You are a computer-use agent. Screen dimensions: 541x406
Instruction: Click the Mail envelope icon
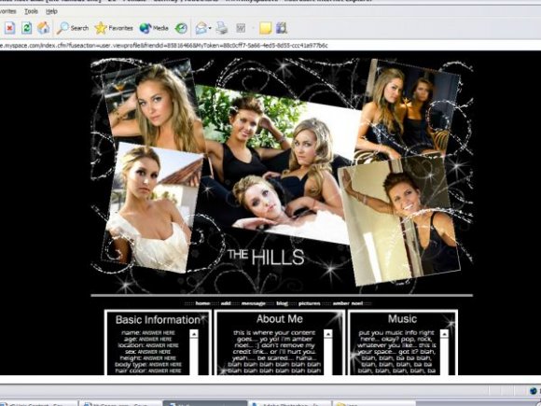pos(201,28)
